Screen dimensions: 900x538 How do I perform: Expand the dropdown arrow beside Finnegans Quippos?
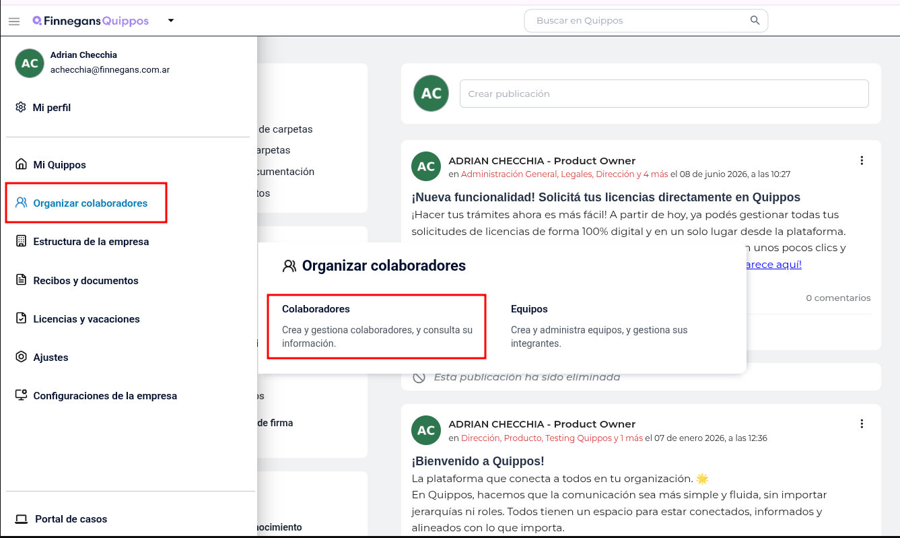(171, 21)
